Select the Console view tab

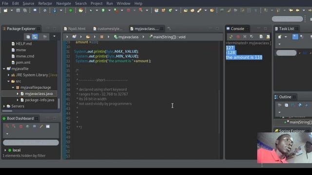(237, 29)
